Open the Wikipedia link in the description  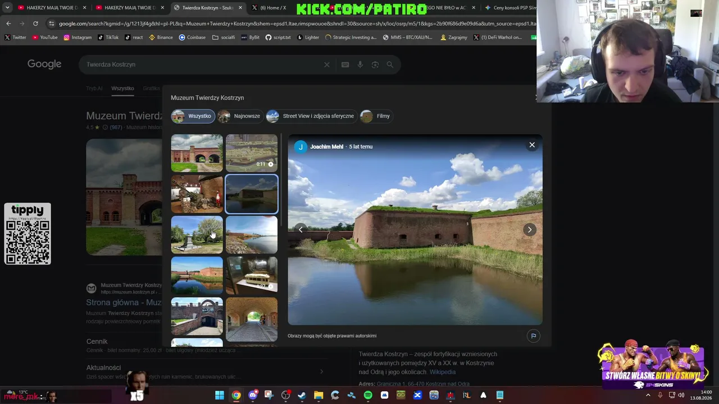point(443,372)
